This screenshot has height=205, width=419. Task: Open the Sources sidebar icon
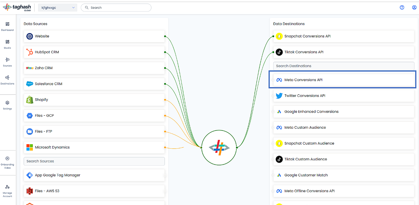tap(7, 60)
